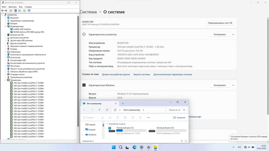The height and width of the screenshot is (151, 269).
Task: Open the Защита системы link
Action: pyautogui.click(x=141, y=74)
